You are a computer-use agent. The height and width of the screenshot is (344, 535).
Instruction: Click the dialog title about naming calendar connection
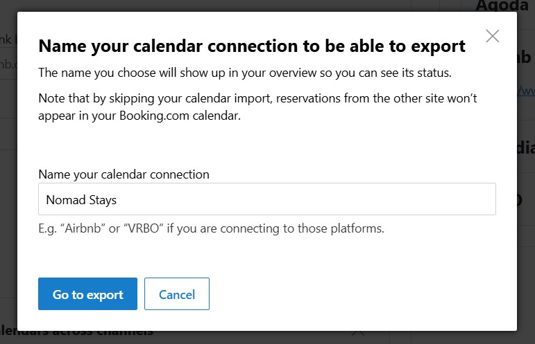point(251,46)
